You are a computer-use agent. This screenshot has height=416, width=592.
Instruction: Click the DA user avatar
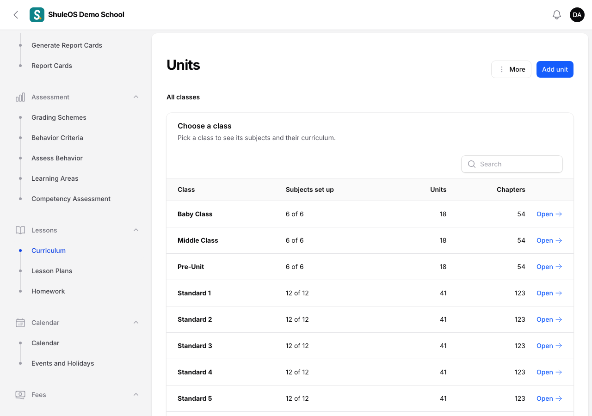[x=577, y=15]
